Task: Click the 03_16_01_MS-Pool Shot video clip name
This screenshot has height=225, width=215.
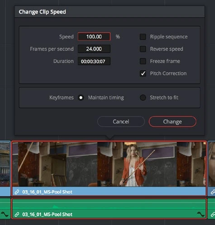Action: click(47, 192)
